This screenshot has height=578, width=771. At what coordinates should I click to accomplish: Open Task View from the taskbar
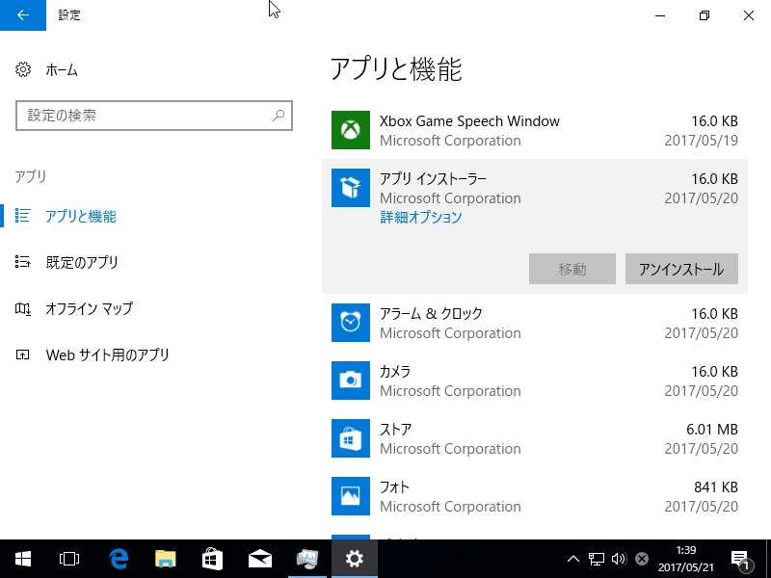[69, 559]
